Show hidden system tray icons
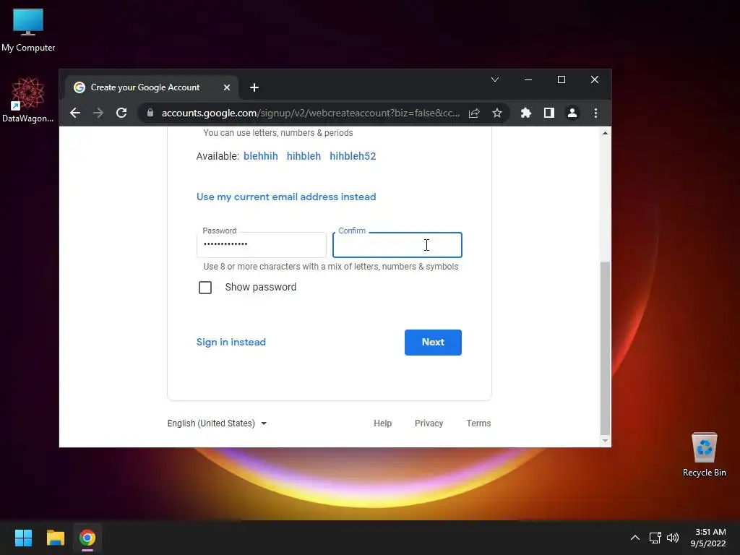The image size is (740, 555). point(635,538)
